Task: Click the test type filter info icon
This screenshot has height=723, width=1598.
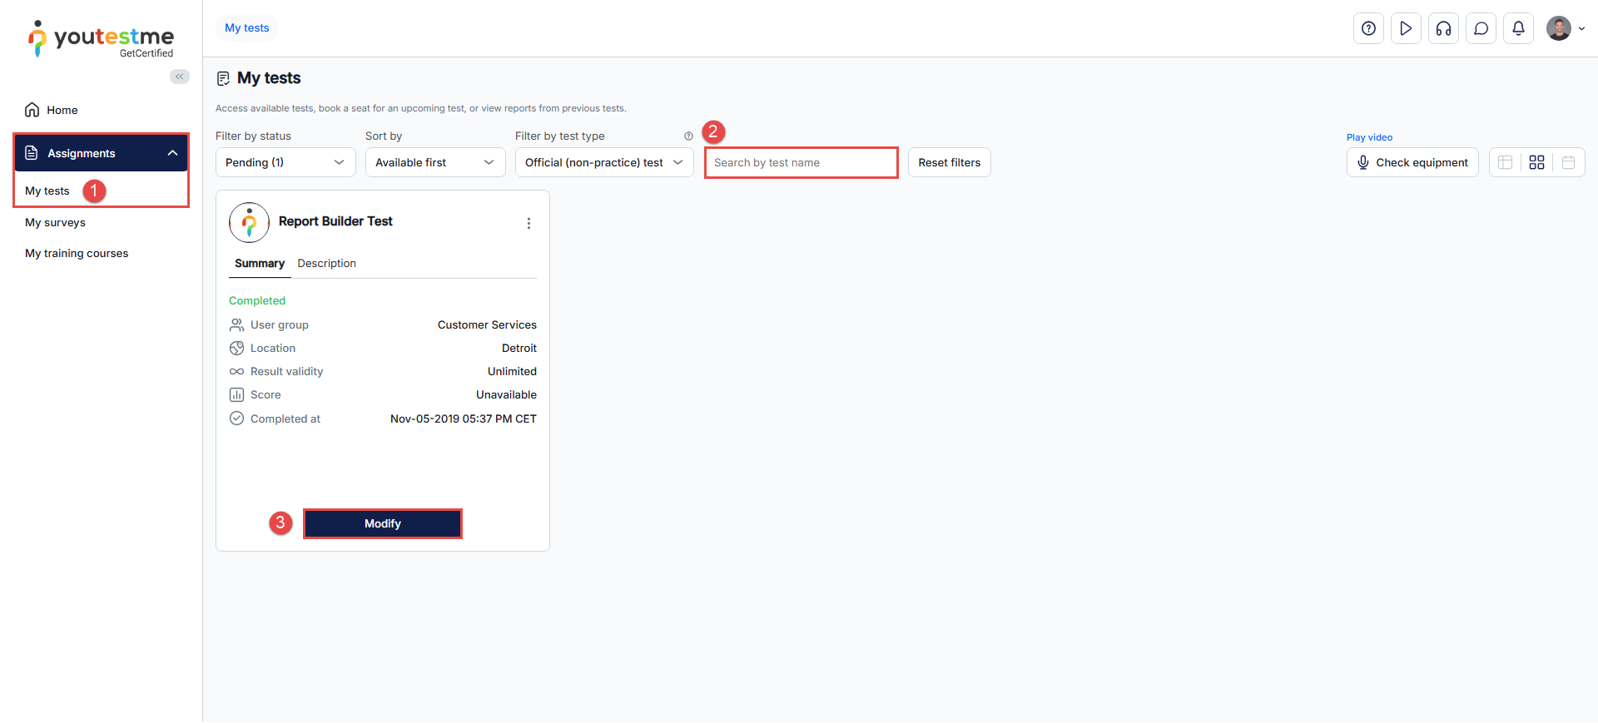Action: (688, 136)
